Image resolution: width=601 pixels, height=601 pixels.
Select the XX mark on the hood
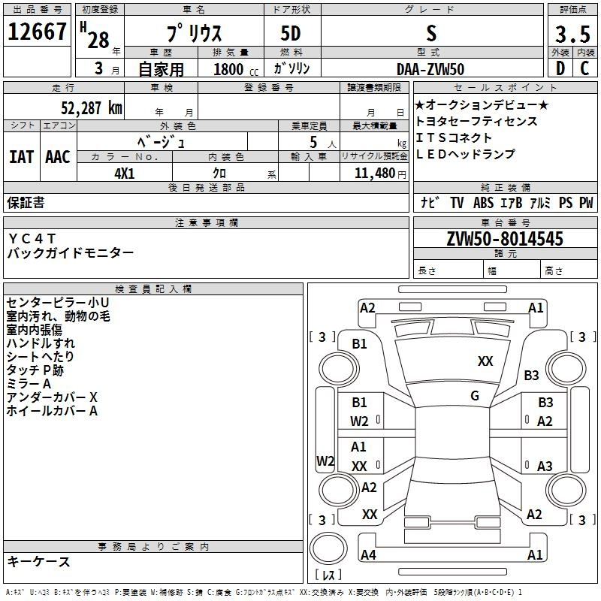click(x=485, y=361)
